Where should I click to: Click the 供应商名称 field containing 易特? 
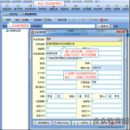click(x=84, y=39)
